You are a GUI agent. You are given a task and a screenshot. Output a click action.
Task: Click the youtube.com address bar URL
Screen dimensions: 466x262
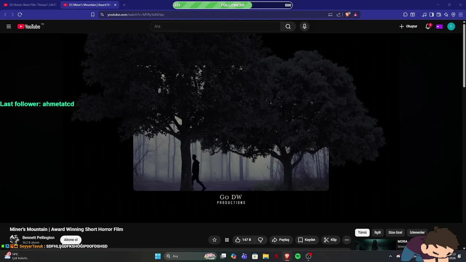[136, 15]
